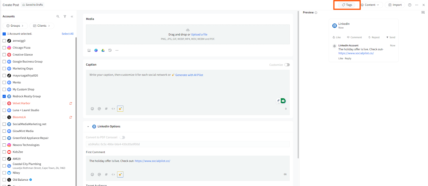The image size is (428, 186).
Task: Click the Select All link
Action: coord(67,34)
